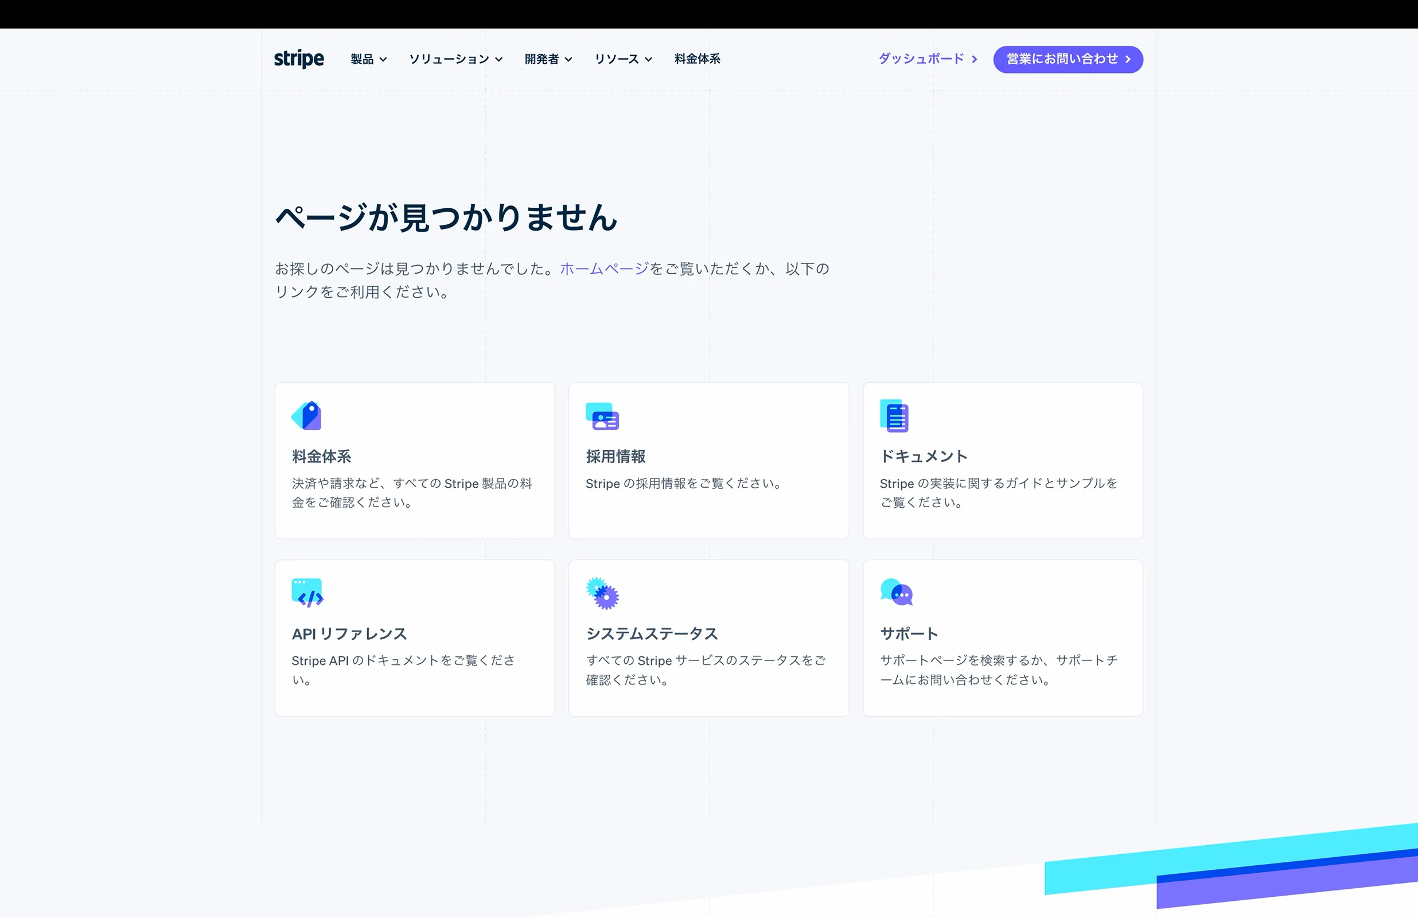
Task: Click text 'Stripe API のドキュメントをご覧ください。'
Action: [403, 670]
